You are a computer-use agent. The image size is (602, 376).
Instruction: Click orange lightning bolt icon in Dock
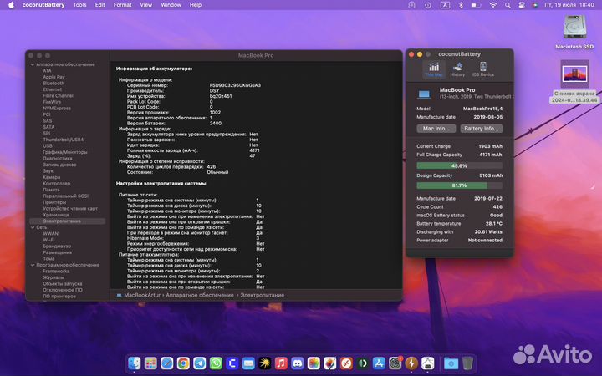point(411,363)
